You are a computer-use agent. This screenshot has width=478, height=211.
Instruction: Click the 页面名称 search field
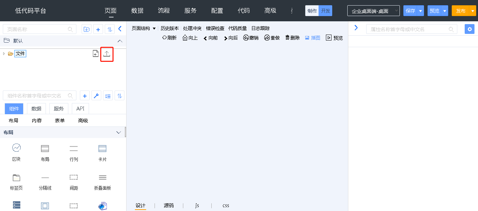tap(37, 29)
